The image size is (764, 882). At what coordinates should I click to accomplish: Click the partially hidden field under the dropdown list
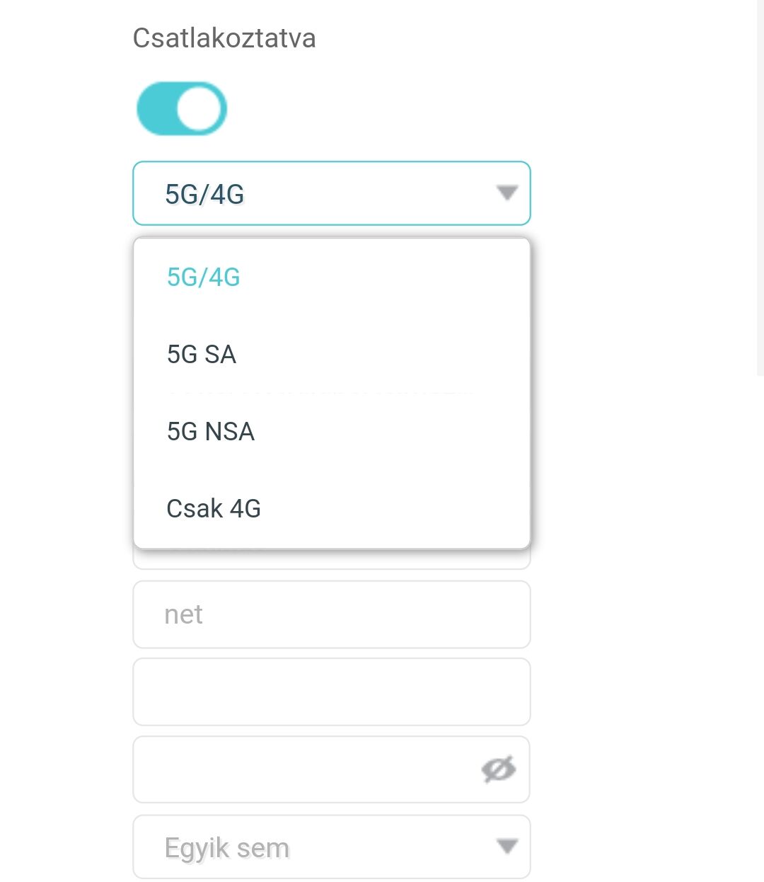coord(331,559)
